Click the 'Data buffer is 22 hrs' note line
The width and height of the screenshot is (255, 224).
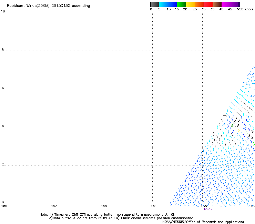tap(121, 218)
